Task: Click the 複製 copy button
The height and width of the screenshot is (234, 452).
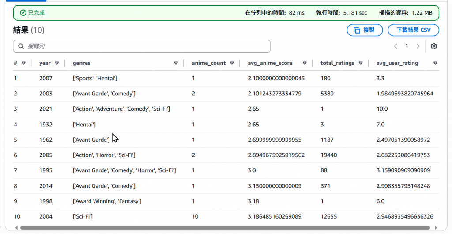Action: [x=365, y=30]
